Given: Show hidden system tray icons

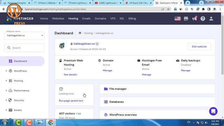Looking at the screenshot, I should pos(194,123).
